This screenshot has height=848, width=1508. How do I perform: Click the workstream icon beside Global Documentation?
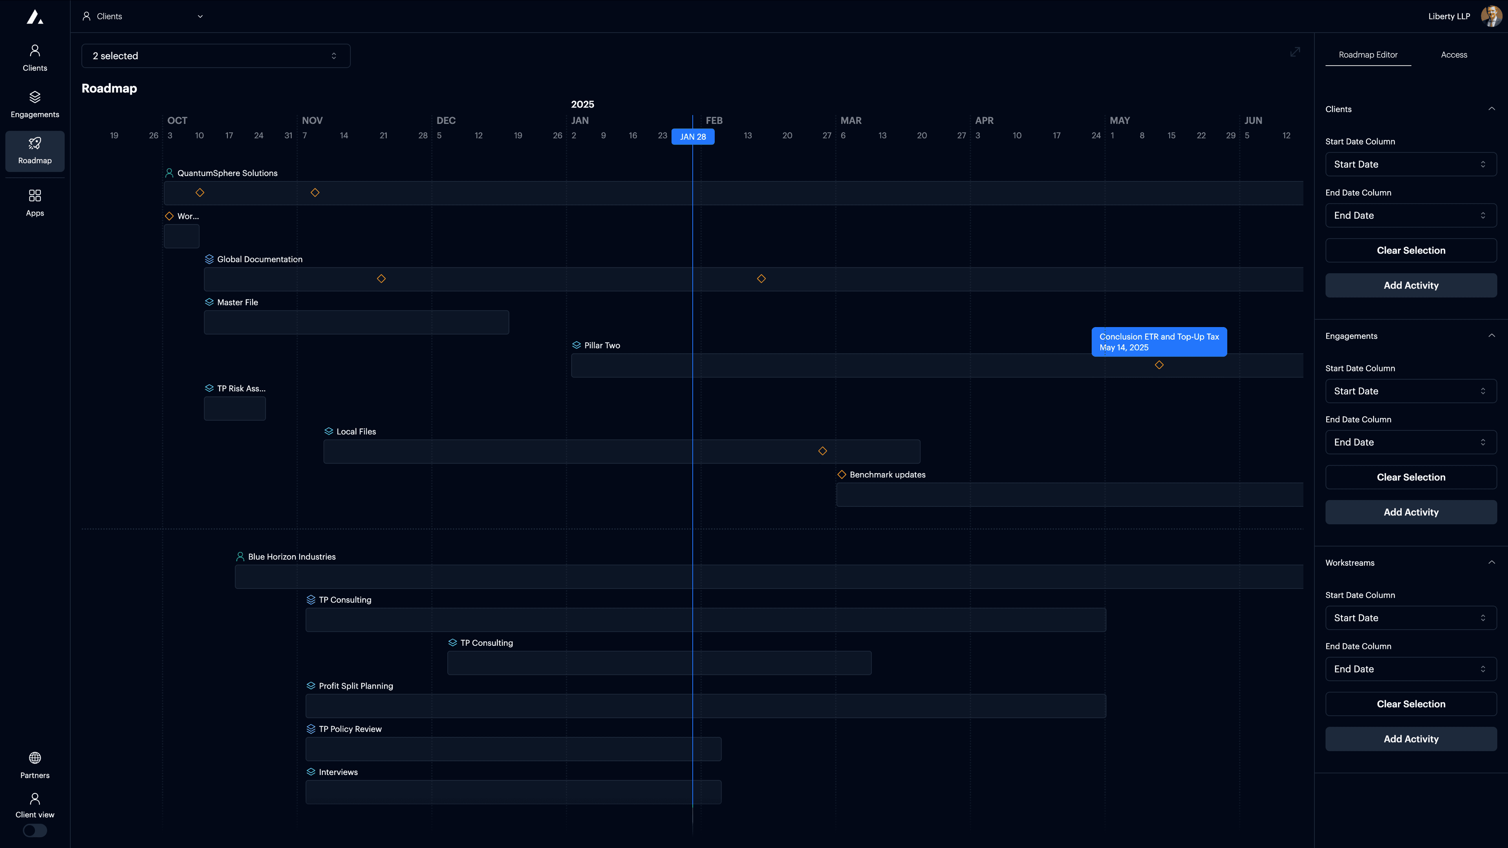209,259
